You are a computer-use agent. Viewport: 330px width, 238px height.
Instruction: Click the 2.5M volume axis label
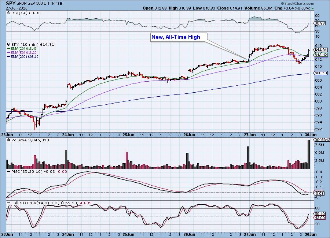tap(319, 161)
